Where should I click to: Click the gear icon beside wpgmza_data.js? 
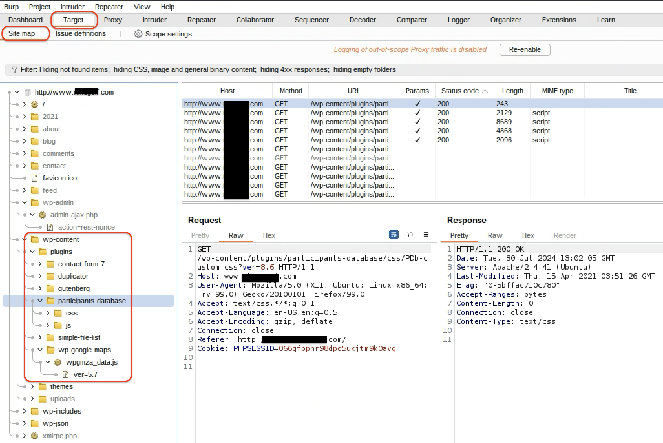click(x=58, y=362)
